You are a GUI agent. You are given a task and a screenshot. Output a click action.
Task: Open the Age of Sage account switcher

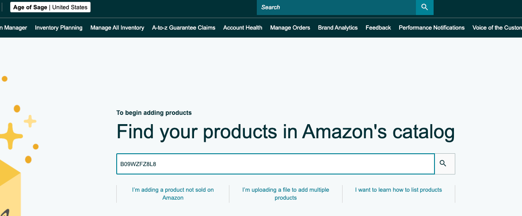point(50,7)
